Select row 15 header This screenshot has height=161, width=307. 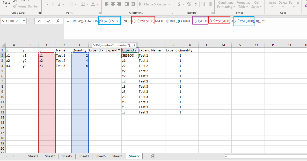[3, 122]
